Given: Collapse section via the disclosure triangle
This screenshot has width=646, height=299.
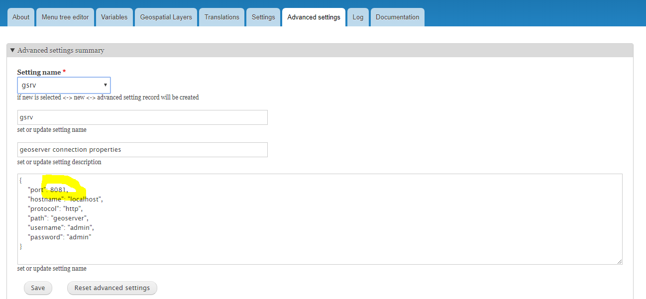Looking at the screenshot, I should [12, 50].
